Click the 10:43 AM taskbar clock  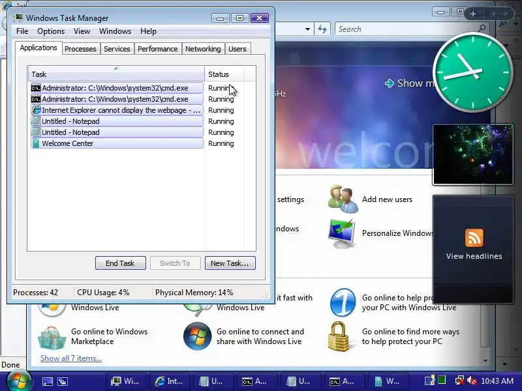(x=497, y=381)
